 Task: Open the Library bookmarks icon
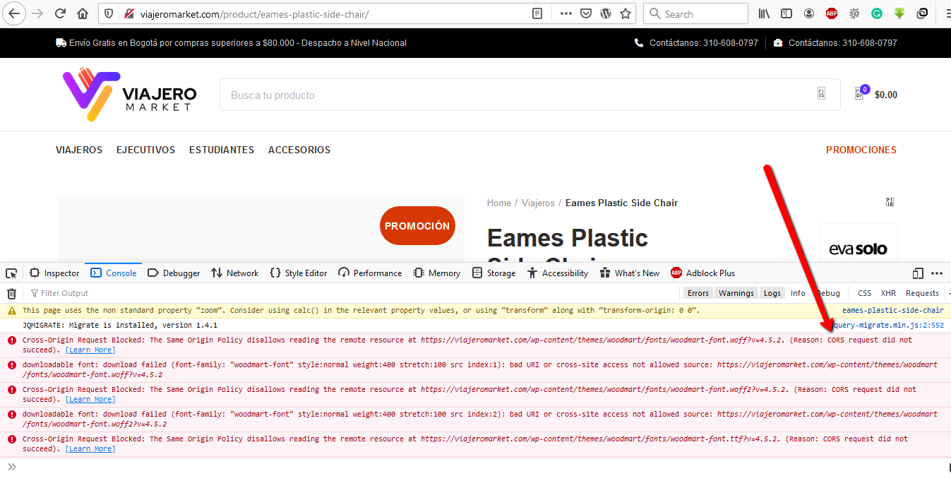pos(765,13)
